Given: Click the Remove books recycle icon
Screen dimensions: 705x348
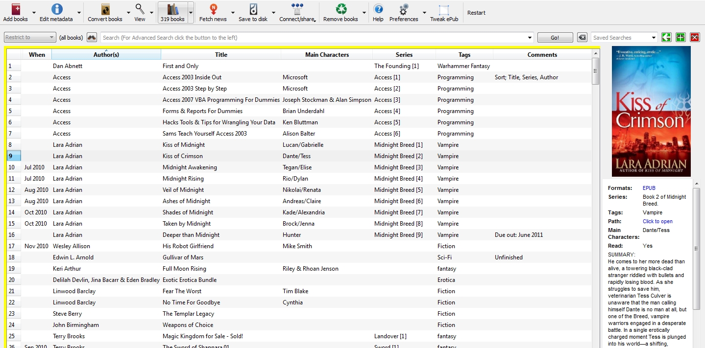Looking at the screenshot, I should coord(340,9).
